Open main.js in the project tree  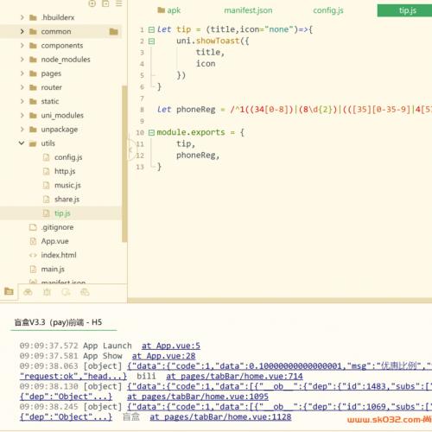53,269
